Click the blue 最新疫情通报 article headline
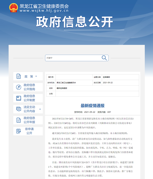Screen dimensions: 153x179 click(92, 106)
